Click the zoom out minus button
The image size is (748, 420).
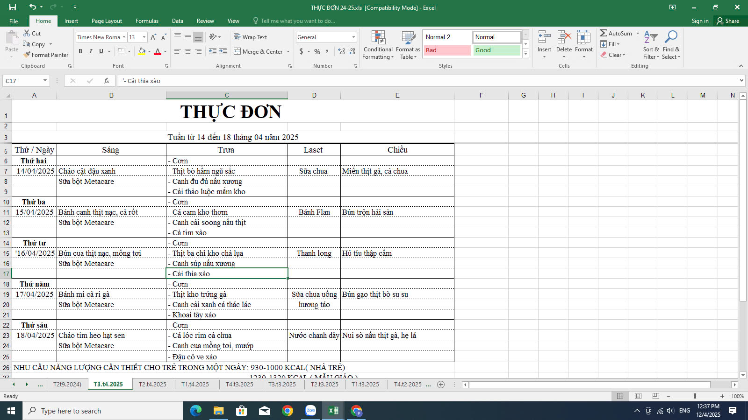click(669, 396)
